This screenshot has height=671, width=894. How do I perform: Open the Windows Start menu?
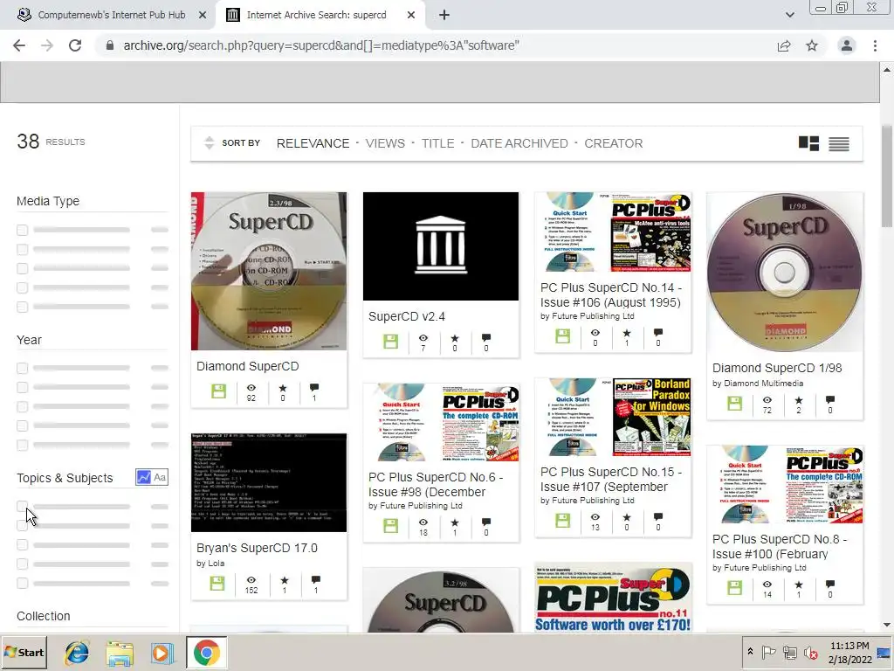tap(24, 653)
